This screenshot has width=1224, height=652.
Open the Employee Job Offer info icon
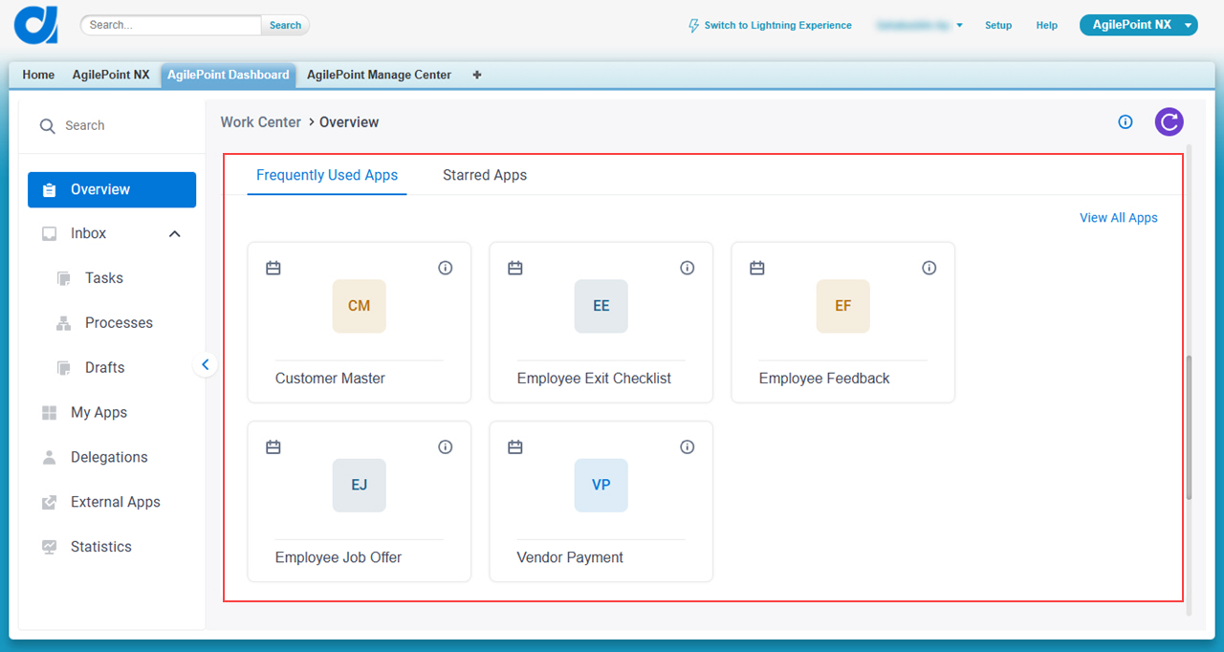coord(446,446)
